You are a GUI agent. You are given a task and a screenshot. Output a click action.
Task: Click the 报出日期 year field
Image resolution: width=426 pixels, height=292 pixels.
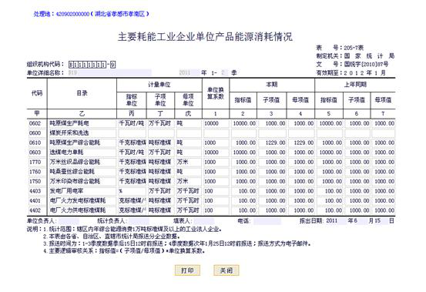point(336,221)
